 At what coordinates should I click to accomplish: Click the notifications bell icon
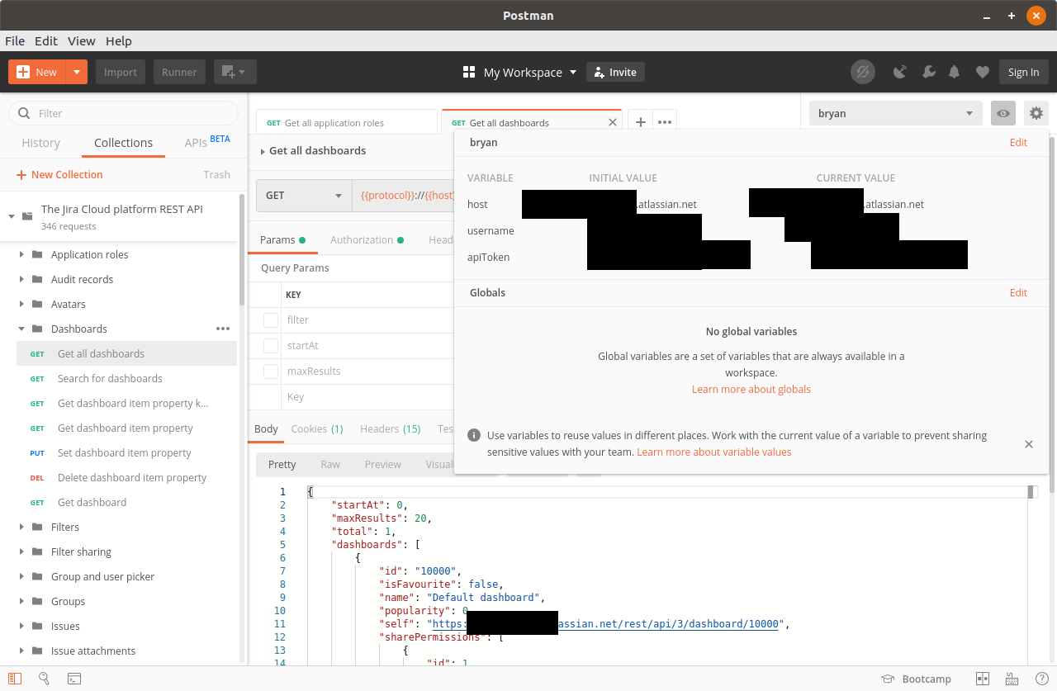(954, 72)
